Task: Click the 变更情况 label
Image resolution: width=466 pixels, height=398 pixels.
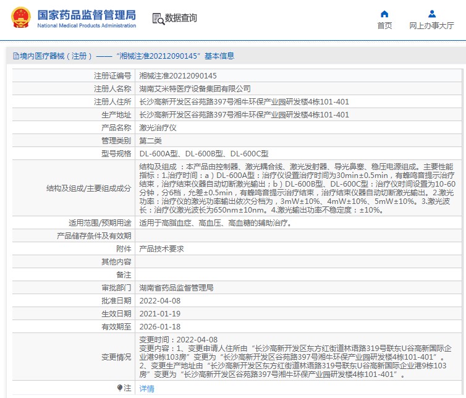Action: coord(116,357)
